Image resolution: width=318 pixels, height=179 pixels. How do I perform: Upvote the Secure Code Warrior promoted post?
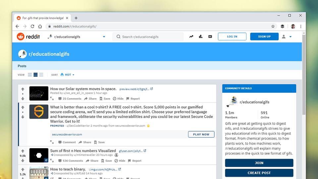coord(23,107)
